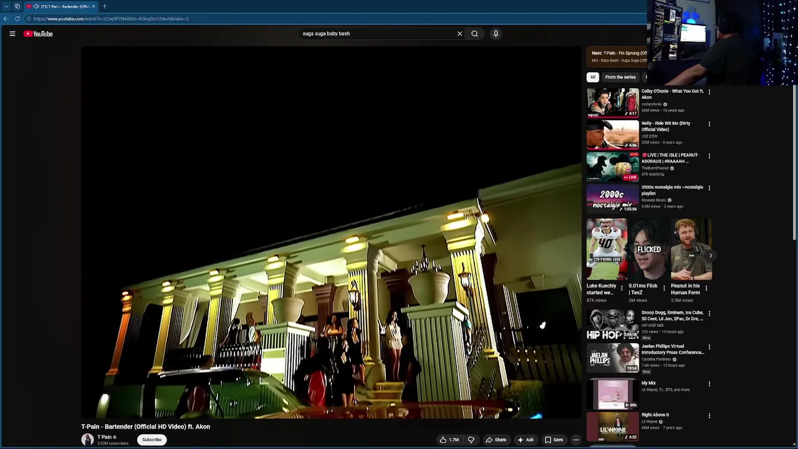Open options for 2000s nostalgia mix
The image size is (798, 449).
709,188
